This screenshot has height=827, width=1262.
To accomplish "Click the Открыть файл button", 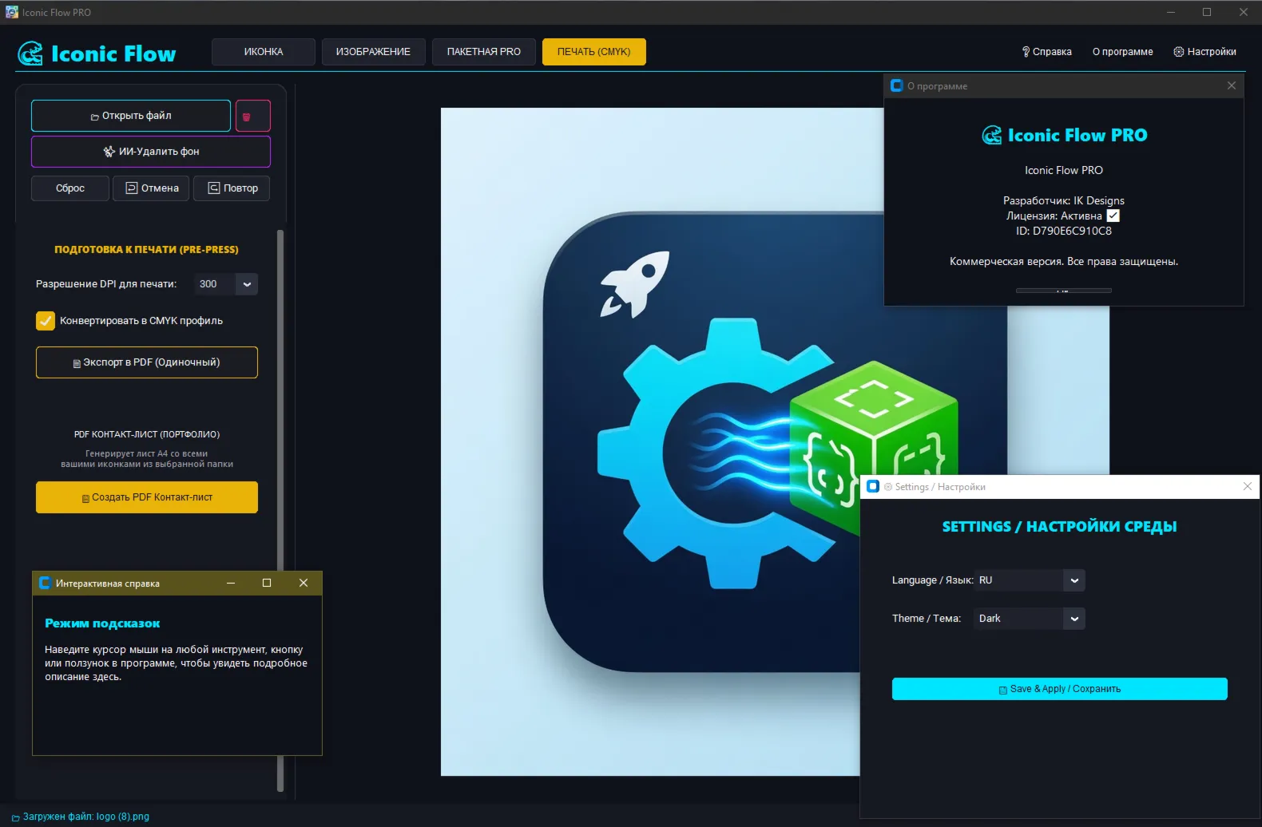I will [131, 116].
